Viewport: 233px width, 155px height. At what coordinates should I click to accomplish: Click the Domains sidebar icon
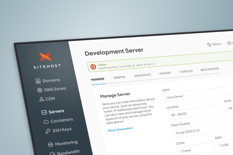pos(38,81)
